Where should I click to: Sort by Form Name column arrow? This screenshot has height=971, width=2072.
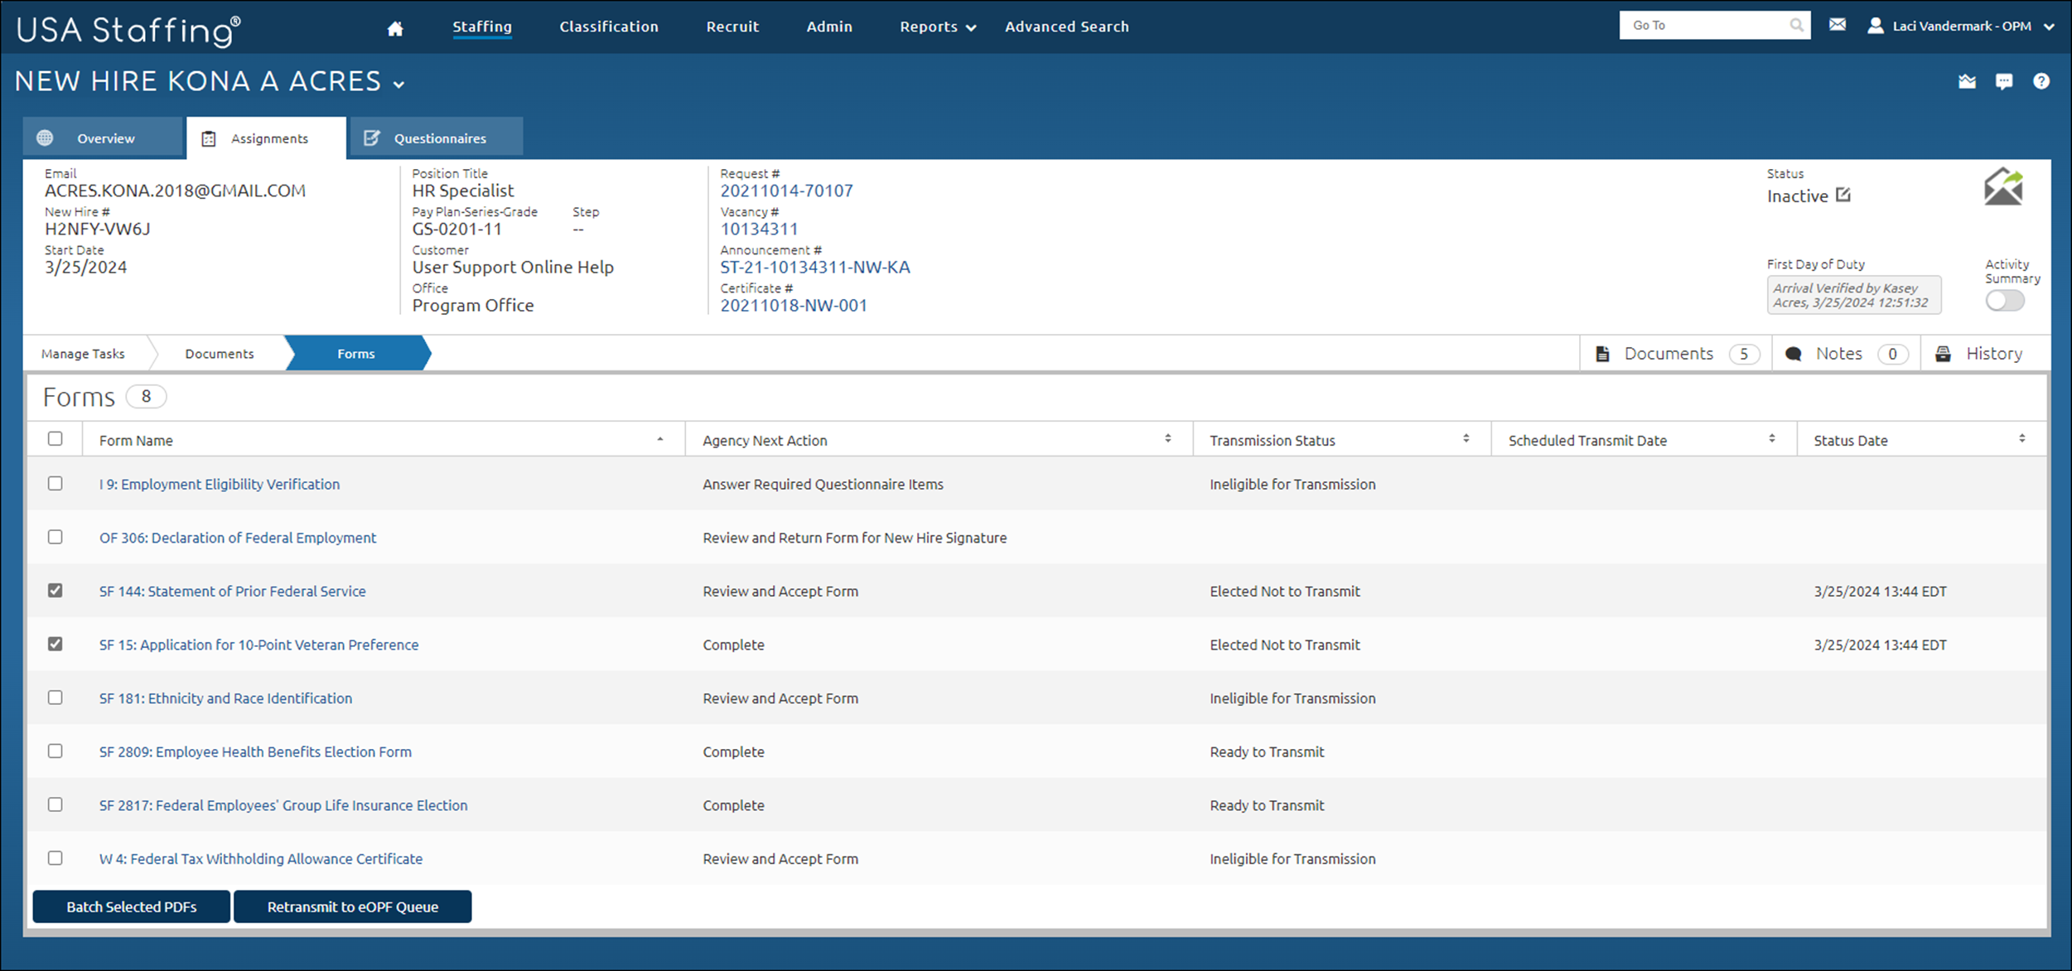click(x=660, y=439)
